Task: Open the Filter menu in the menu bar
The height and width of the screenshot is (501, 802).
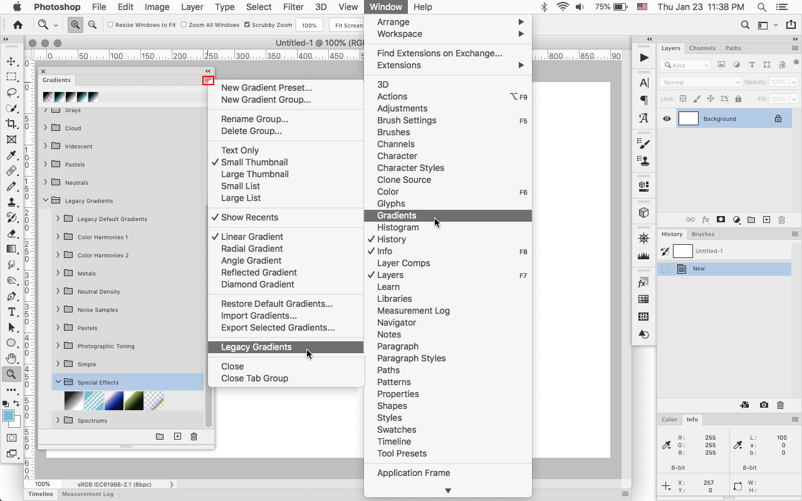Action: coord(293,7)
